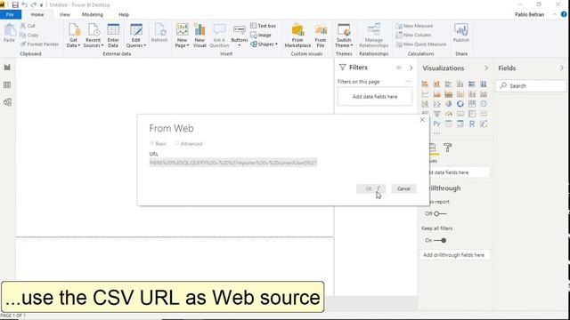Switch to Data view in left sidebar

click(7, 84)
